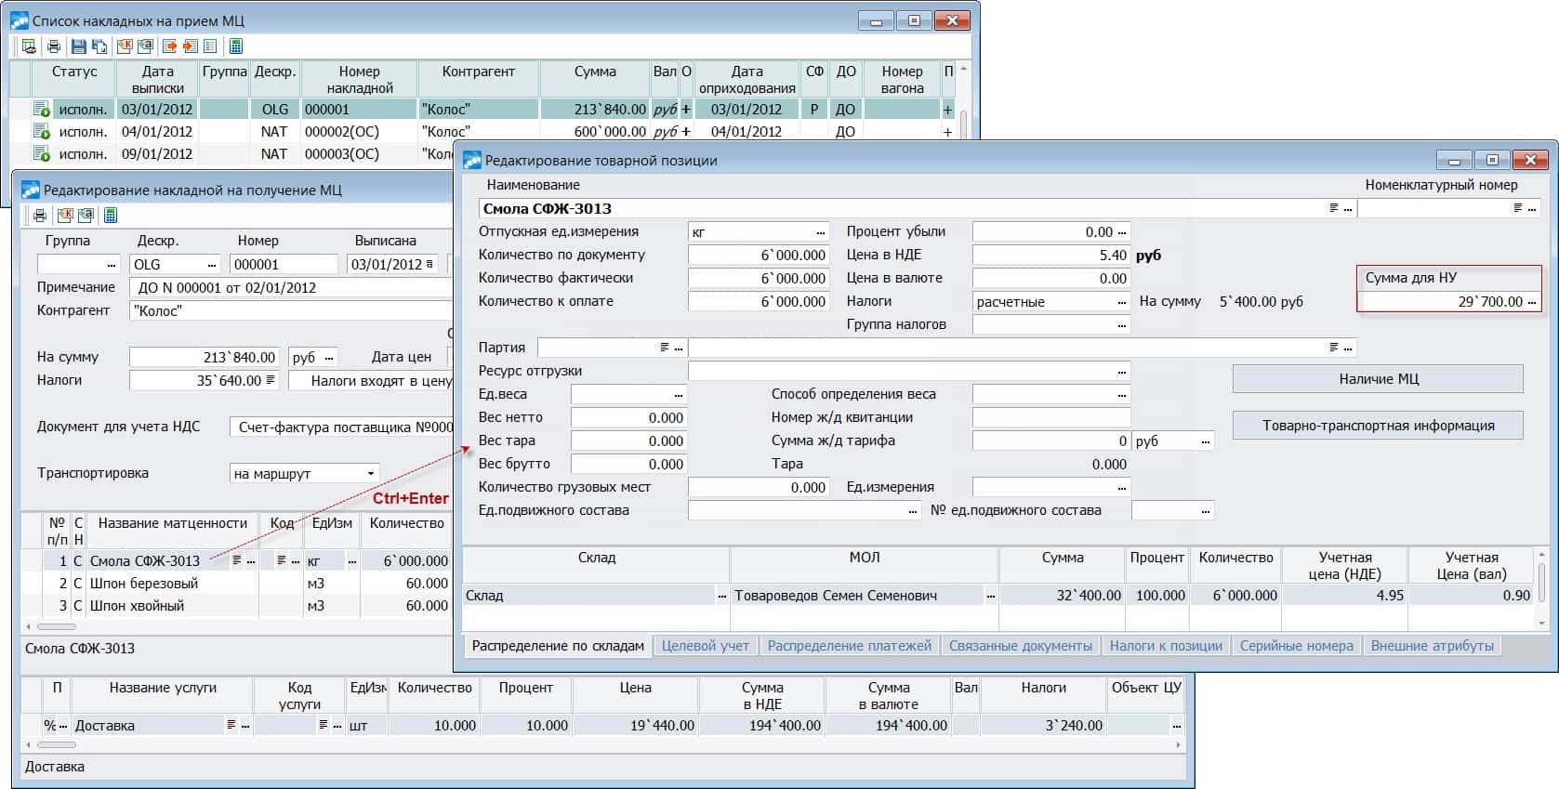Click Примечание field ДО N 000001

coord(291,288)
